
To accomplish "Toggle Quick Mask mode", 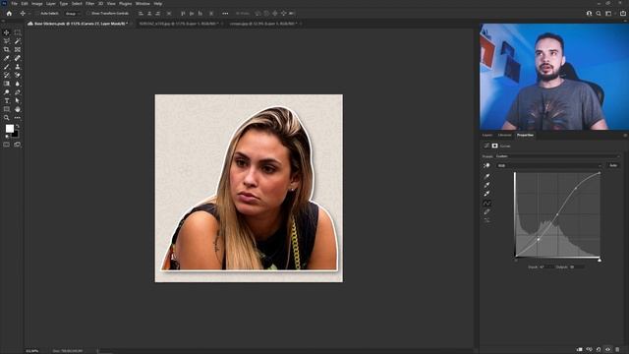I will [x=7, y=145].
